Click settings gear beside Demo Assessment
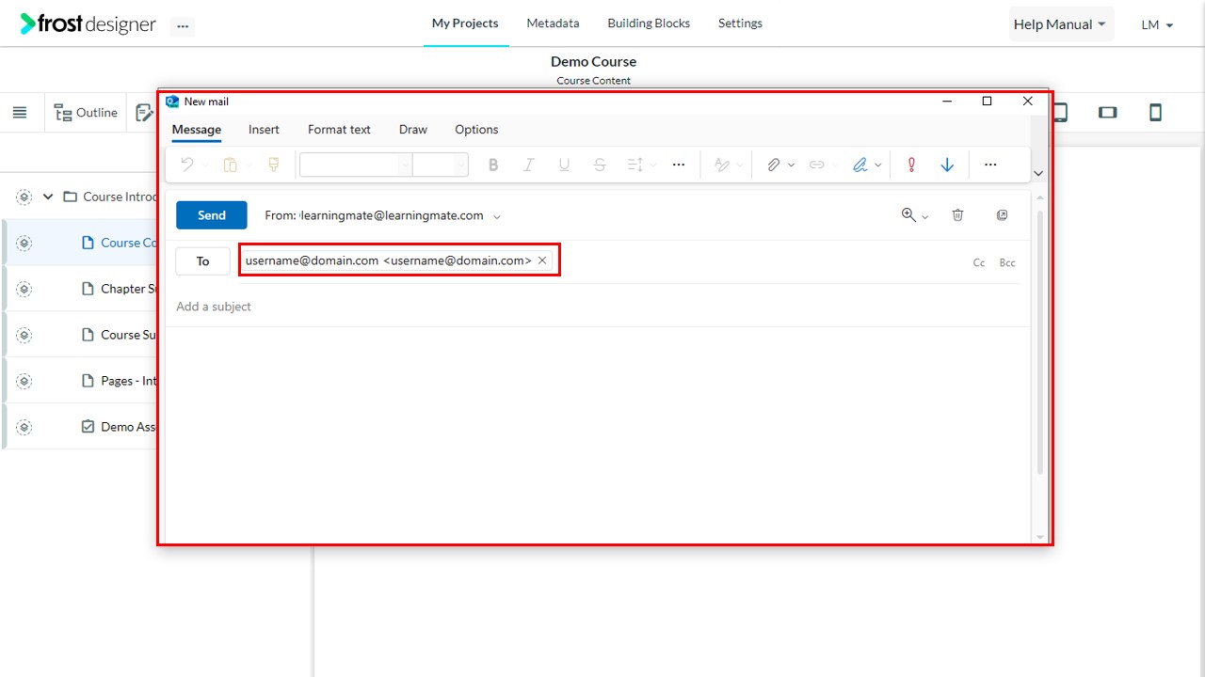This screenshot has height=677, width=1205. coord(24,427)
